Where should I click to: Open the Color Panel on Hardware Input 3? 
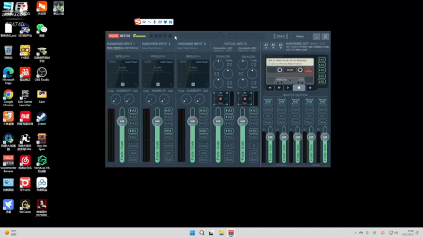pos(201,62)
